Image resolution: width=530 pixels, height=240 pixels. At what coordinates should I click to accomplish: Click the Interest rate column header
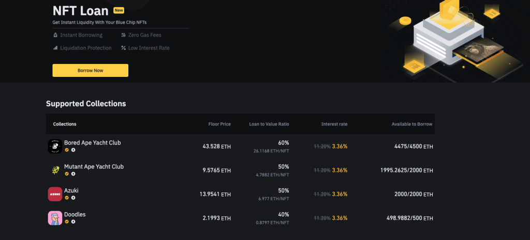point(334,124)
